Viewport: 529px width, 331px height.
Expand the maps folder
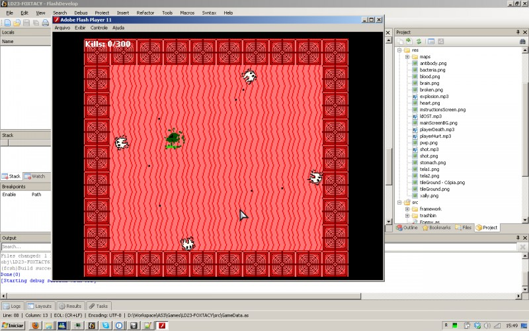[x=407, y=57]
